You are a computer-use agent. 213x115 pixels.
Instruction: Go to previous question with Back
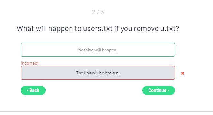(33, 90)
